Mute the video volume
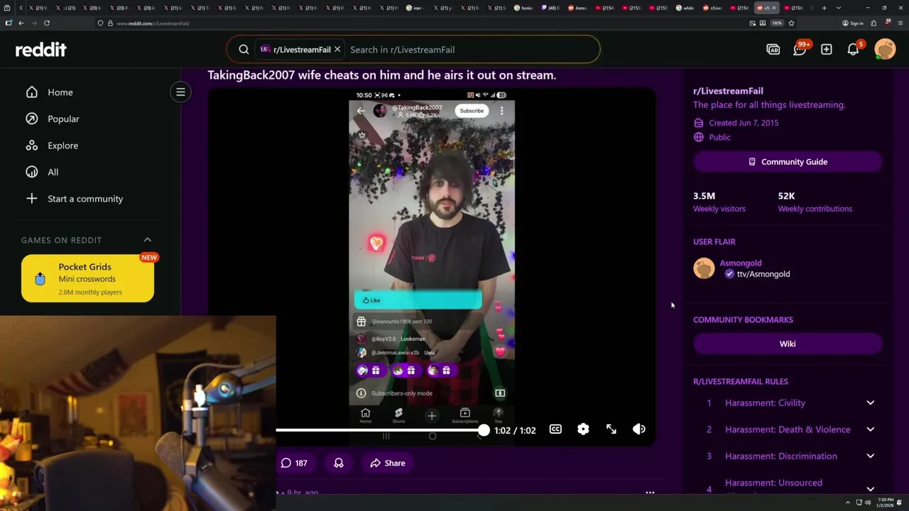Viewport: 909px width, 511px height. [639, 429]
